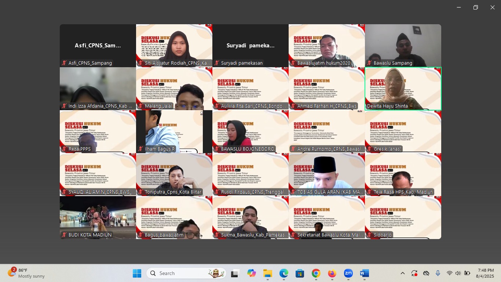Open the clock and date panel
The image size is (501, 282).
[485, 273]
